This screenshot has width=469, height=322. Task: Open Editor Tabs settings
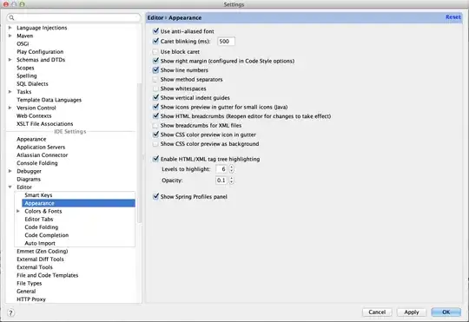coord(39,220)
